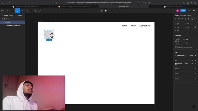Select the Move tool
The image size is (198, 111).
coord(7,11)
